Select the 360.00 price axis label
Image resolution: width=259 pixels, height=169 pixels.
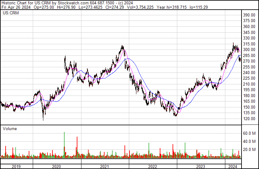pos(249,26)
